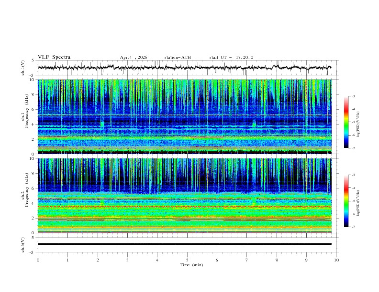The image size is (379, 292).
Task: Click the lower ch.2 PSD color bar
Action: (346, 201)
